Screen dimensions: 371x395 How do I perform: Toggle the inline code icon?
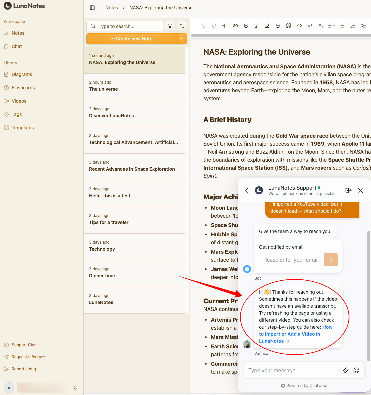pos(299,26)
